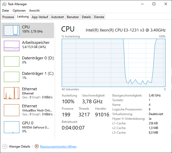Click Ressourcenmonitor öffnen link
172x153 pixels.
[58, 147]
